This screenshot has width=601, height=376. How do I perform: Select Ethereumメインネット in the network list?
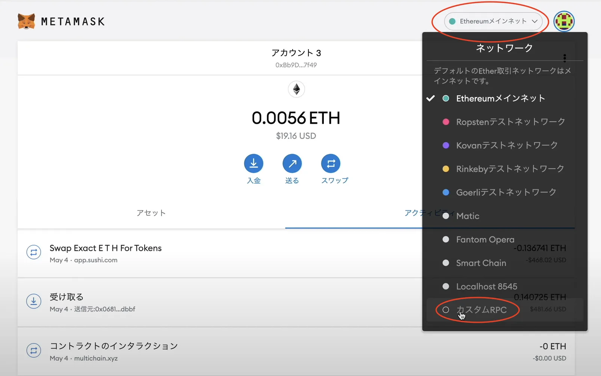coord(505,98)
